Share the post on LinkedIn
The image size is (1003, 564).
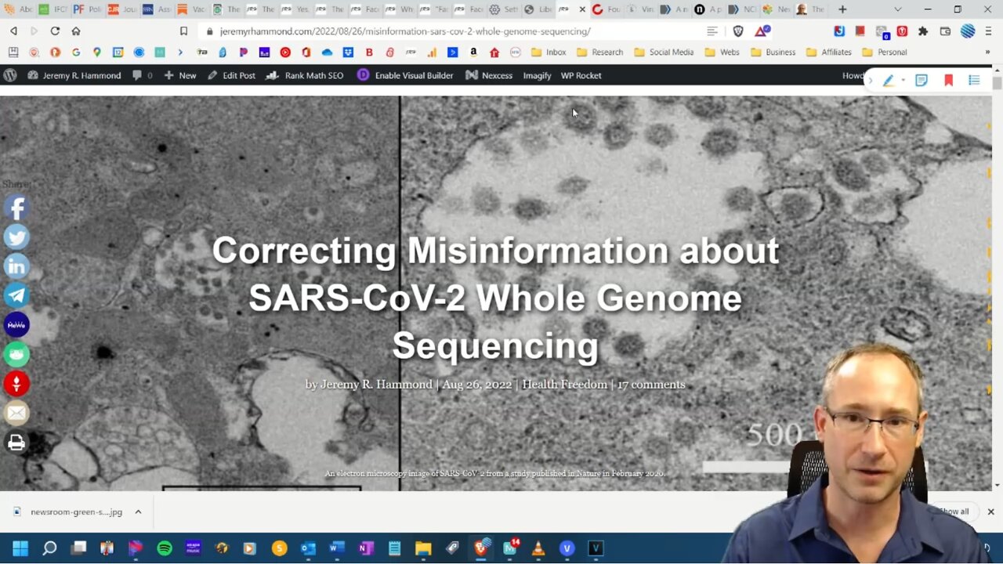(16, 266)
